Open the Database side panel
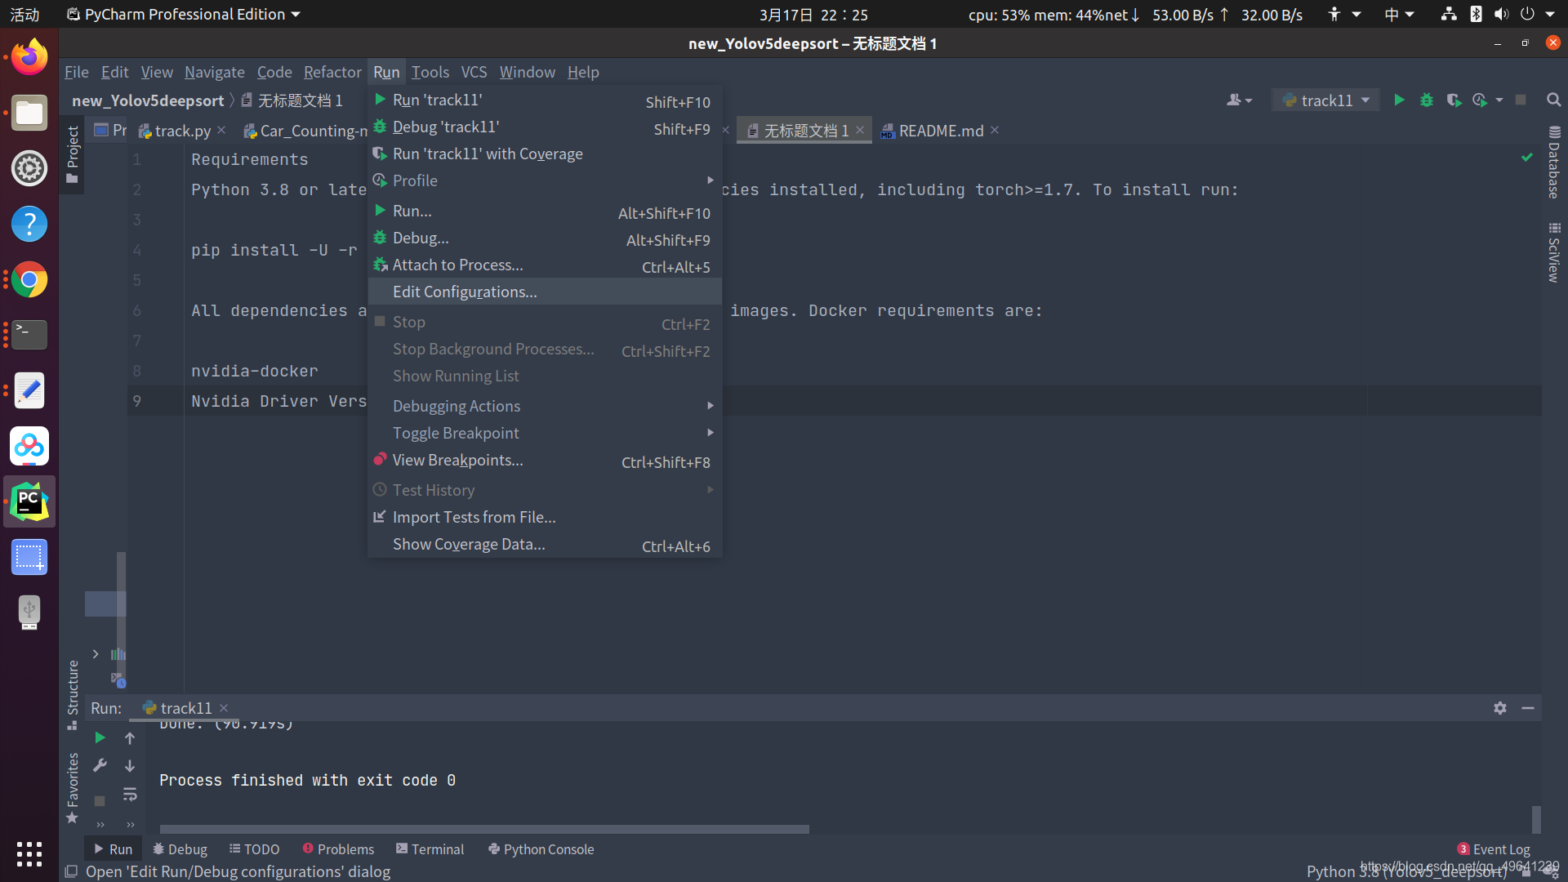The width and height of the screenshot is (1568, 882). pyautogui.click(x=1554, y=163)
